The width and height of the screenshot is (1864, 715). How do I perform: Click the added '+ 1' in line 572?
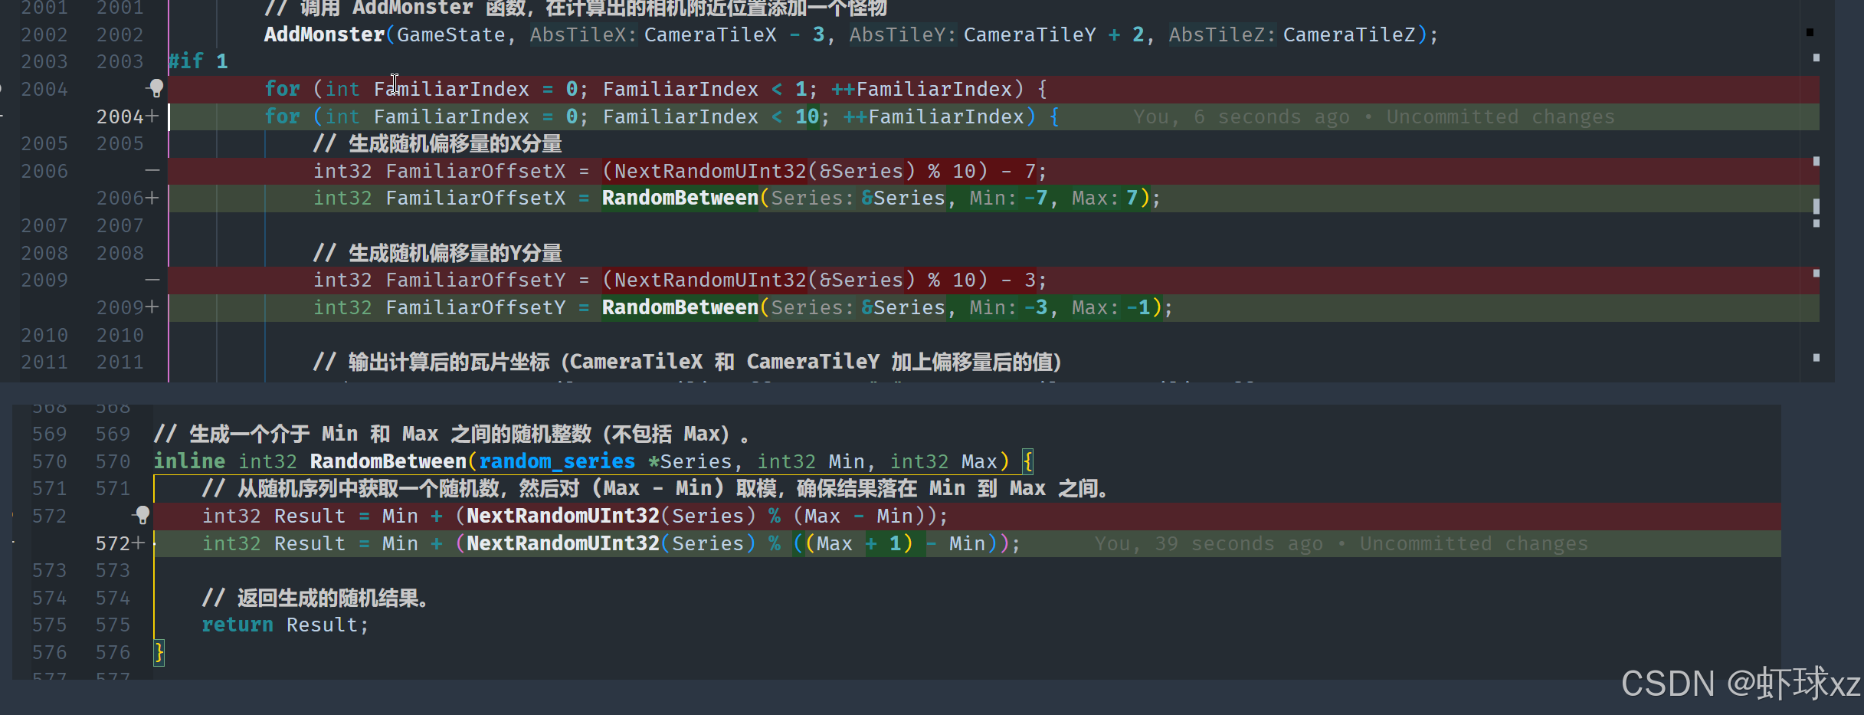883,543
